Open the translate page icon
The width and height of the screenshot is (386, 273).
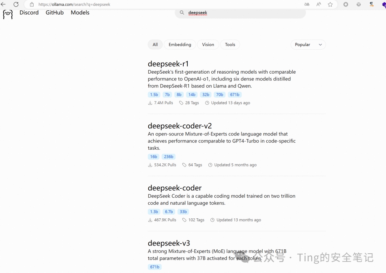coord(307,4)
